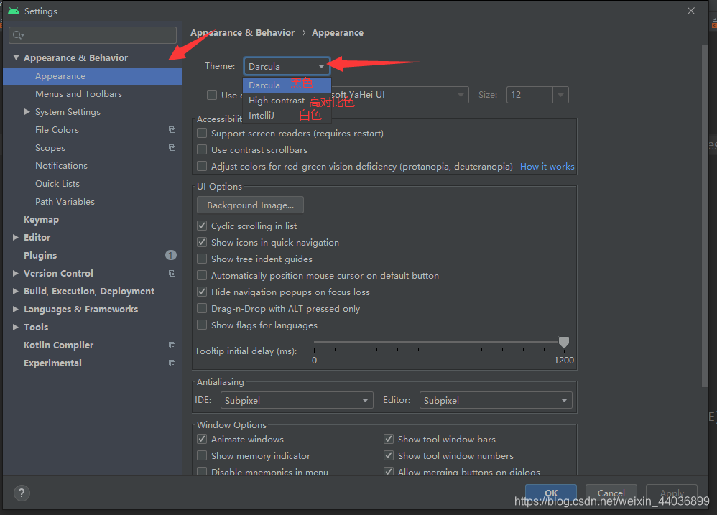The image size is (717, 515).
Task: Open Quick Lists settings page
Action: (x=57, y=183)
